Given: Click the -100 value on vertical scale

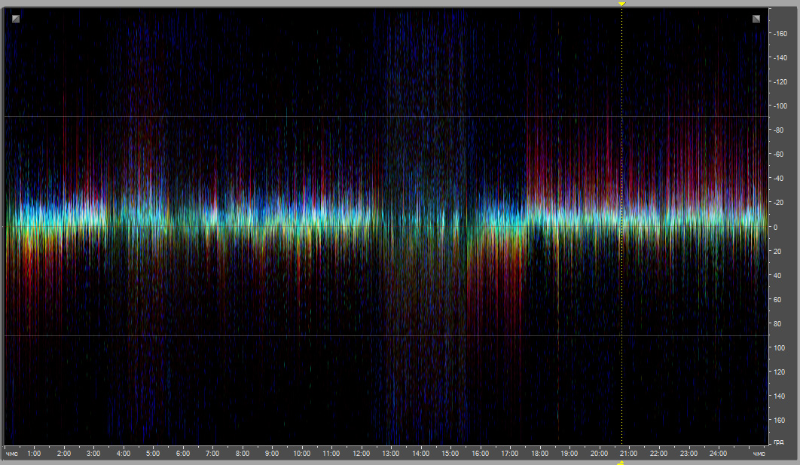Looking at the screenshot, I should [x=780, y=106].
